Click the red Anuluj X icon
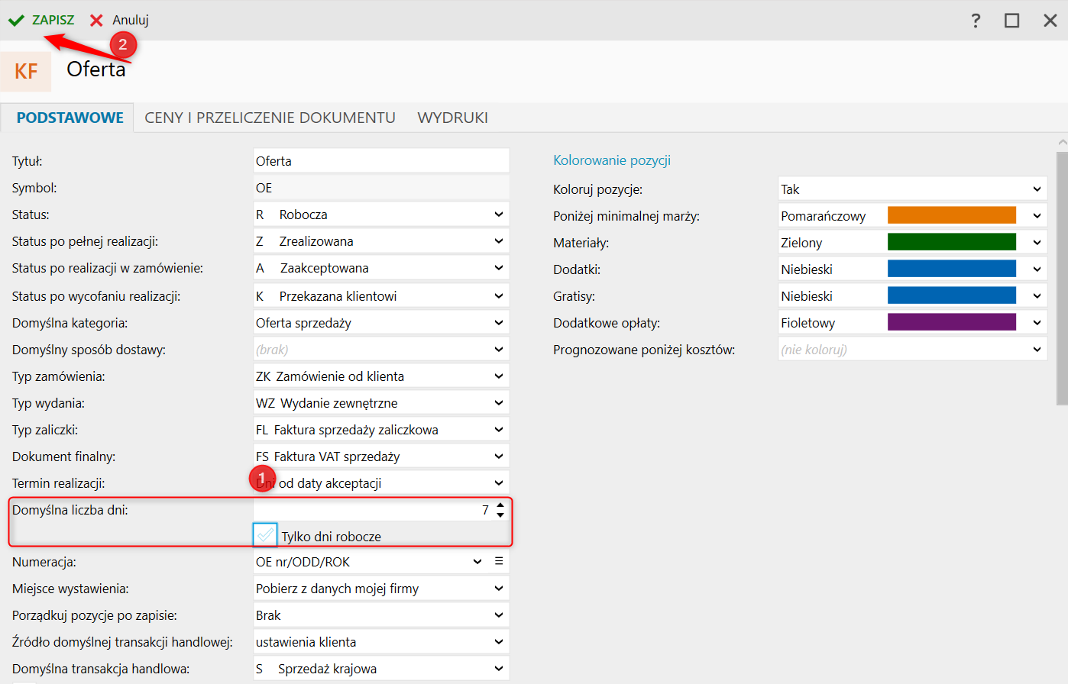1068x684 pixels. click(x=96, y=21)
